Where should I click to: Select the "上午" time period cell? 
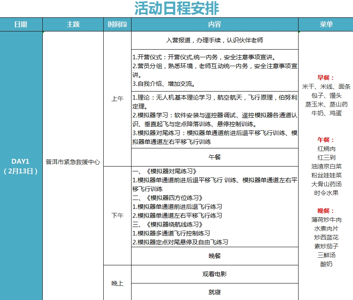pyautogui.click(x=117, y=98)
